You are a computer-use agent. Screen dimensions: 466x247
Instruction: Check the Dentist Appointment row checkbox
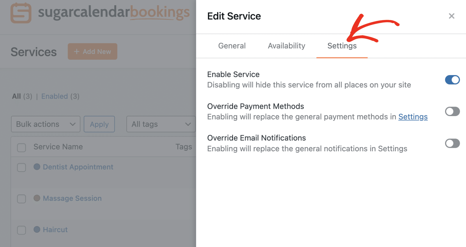[x=21, y=167]
